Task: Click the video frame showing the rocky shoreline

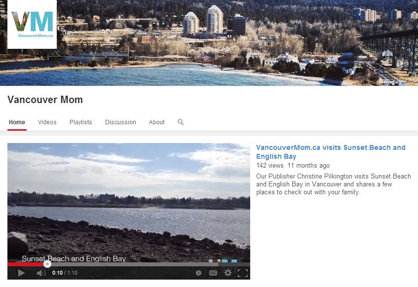Action: [x=129, y=203]
